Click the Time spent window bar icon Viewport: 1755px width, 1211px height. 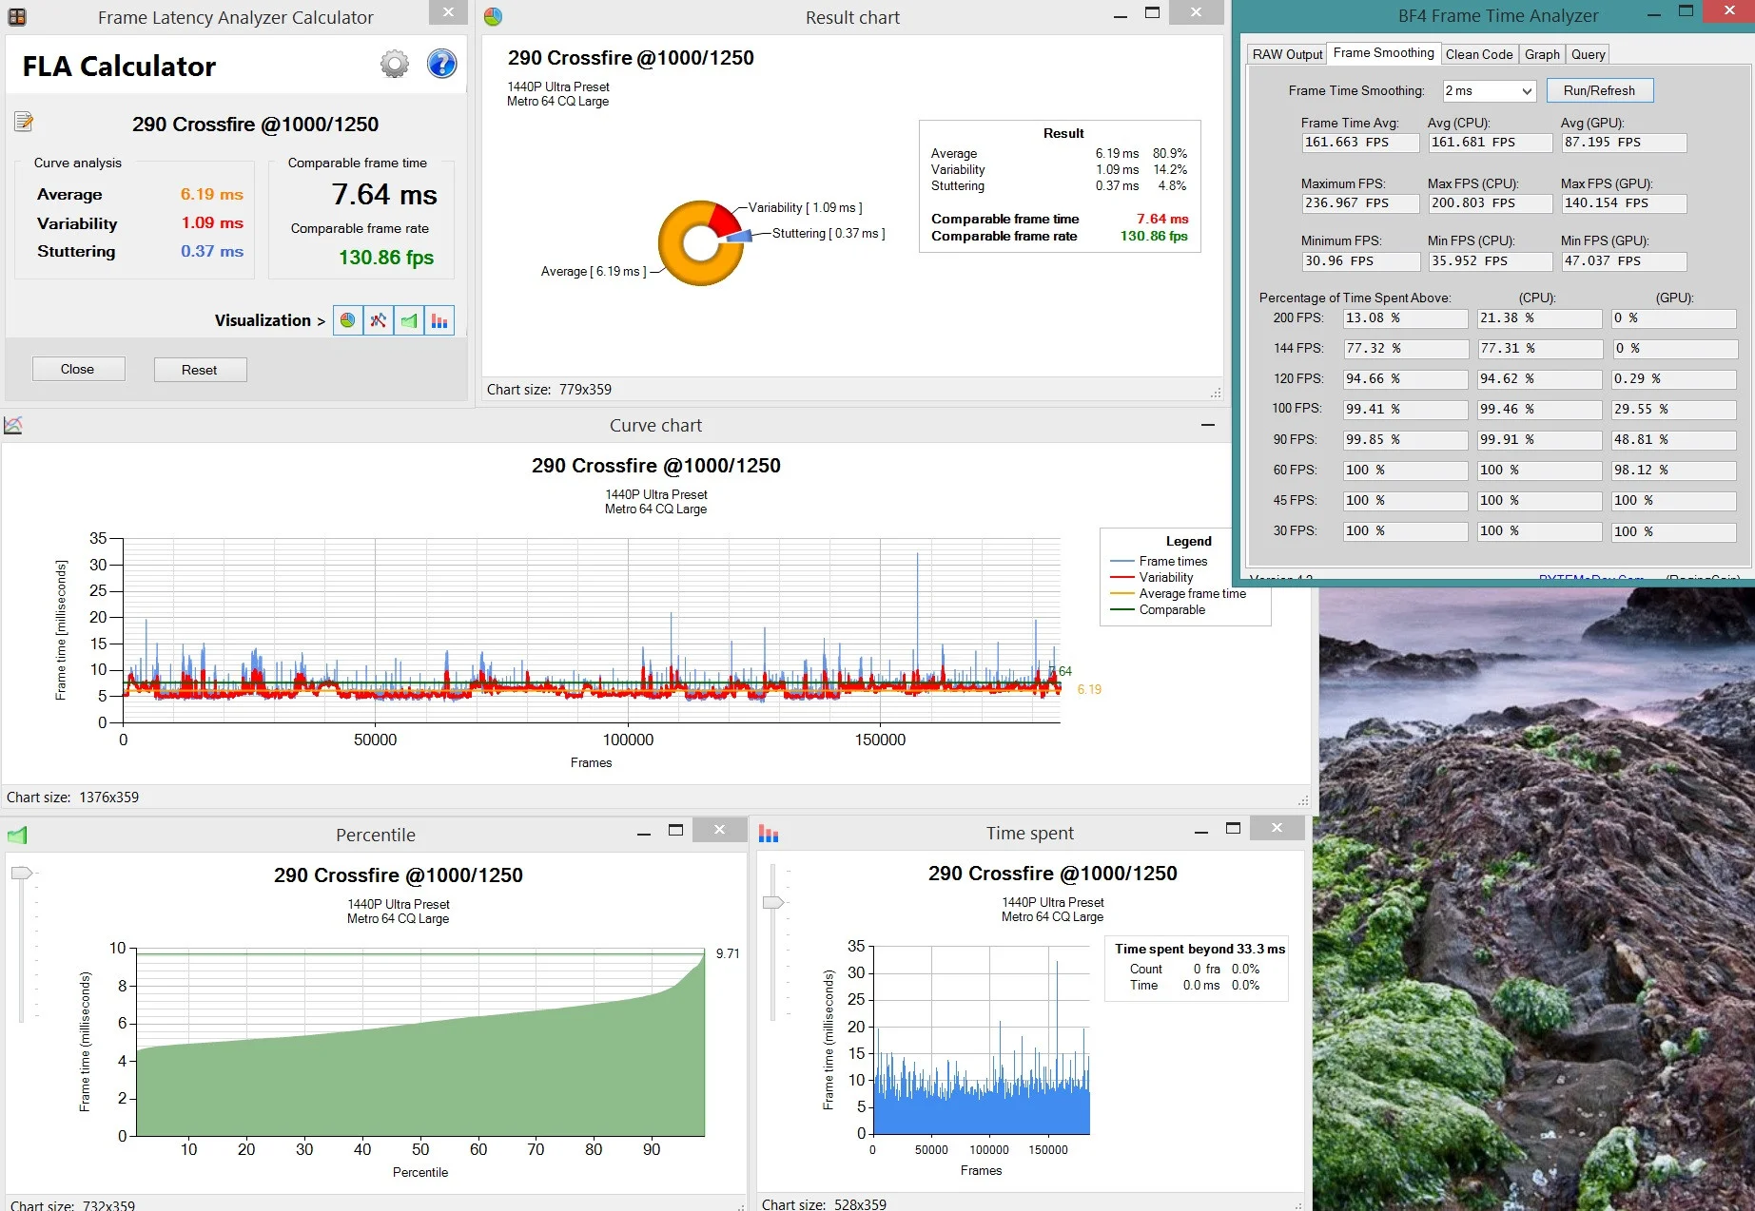769,834
